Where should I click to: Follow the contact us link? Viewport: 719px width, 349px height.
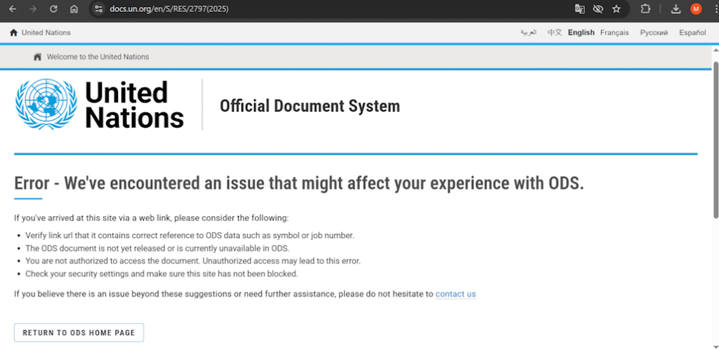pyautogui.click(x=456, y=294)
